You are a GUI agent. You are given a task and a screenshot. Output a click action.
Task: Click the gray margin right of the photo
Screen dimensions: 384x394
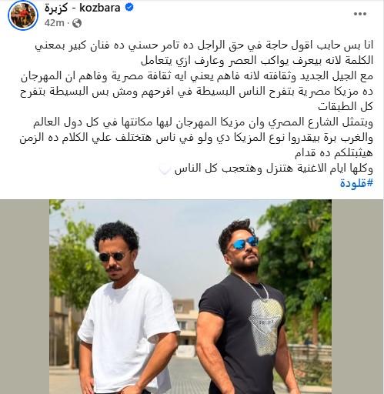(x=357, y=297)
